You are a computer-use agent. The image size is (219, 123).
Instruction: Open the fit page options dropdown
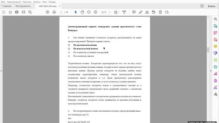pyautogui.click(x=116, y=12)
